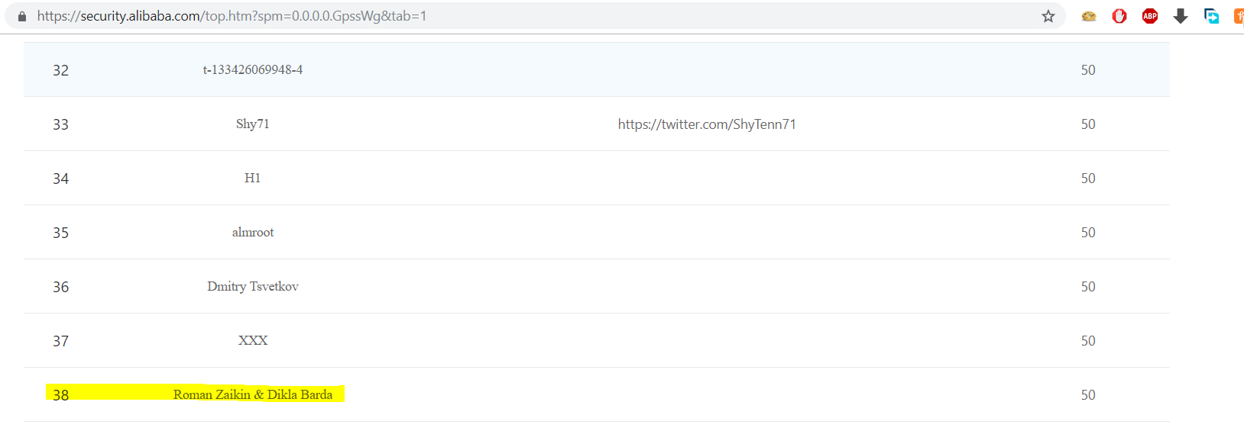Click rank number 32
Image resolution: width=1244 pixels, height=431 pixels.
[x=61, y=70]
